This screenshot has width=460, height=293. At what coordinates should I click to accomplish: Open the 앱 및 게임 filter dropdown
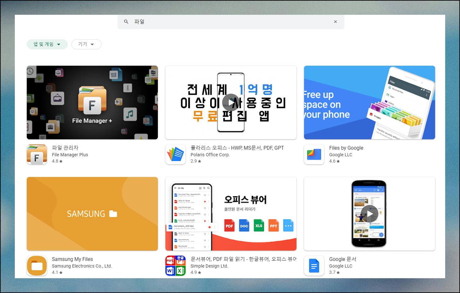47,44
